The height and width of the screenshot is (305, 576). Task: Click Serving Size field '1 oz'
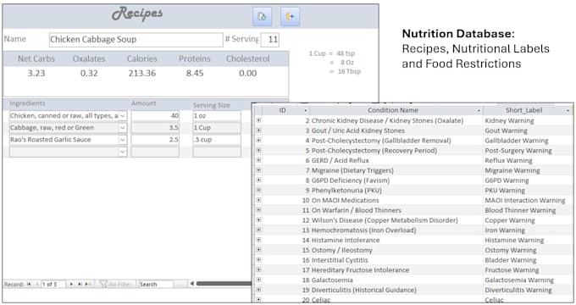click(217, 116)
